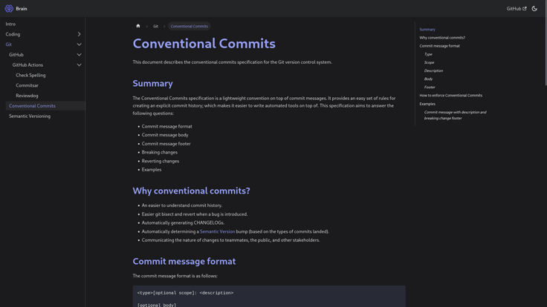
Task: Click the home breadcrumb icon
Action: [138, 26]
